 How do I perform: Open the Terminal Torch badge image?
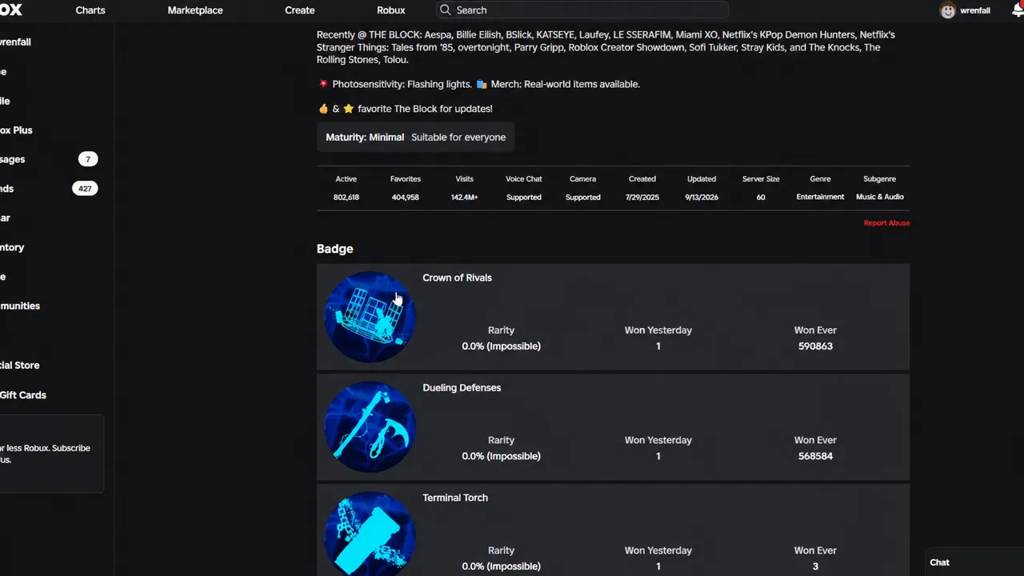[x=370, y=534]
